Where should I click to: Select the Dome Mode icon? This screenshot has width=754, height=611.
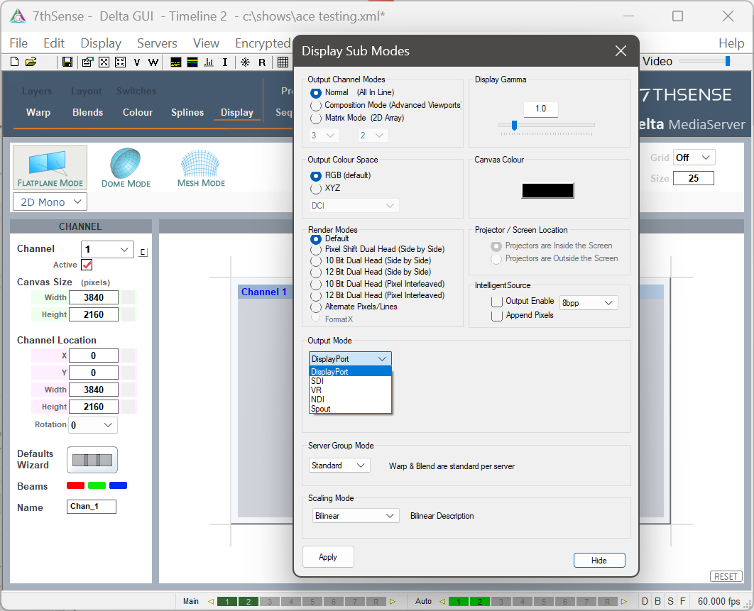pyautogui.click(x=126, y=168)
